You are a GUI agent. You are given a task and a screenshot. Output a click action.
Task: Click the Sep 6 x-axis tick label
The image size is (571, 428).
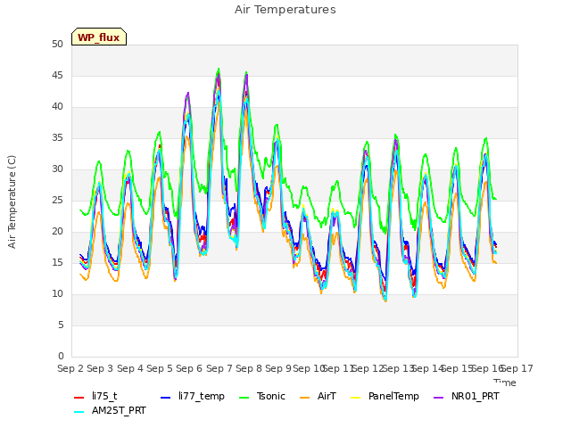coord(189,368)
